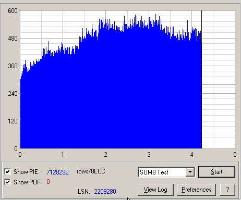Click the Show POF label text

[28, 182]
